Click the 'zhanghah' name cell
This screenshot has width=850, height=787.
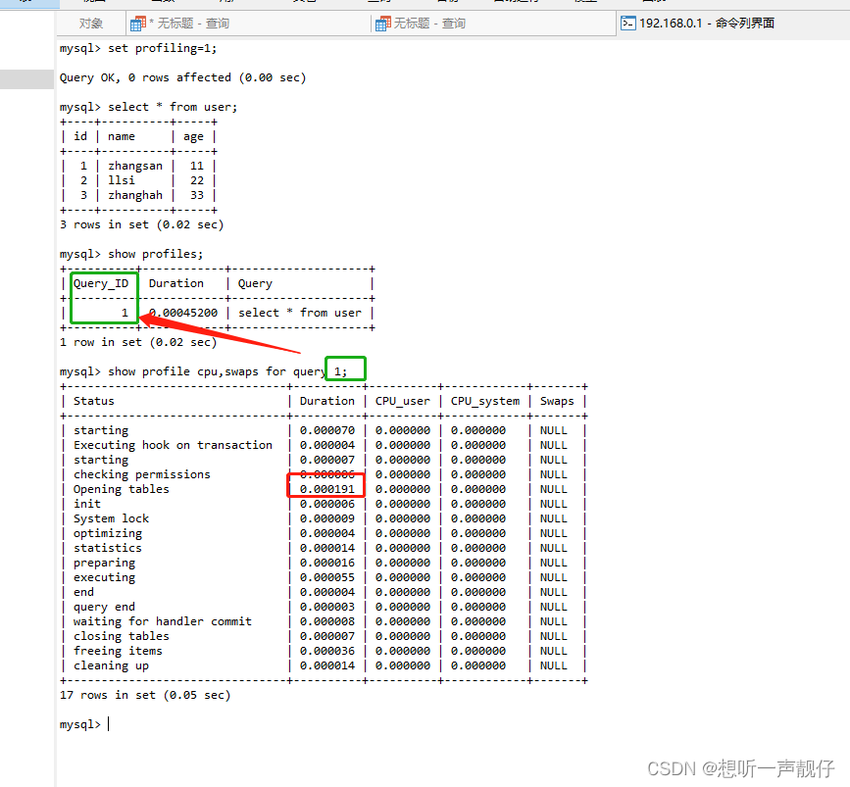(x=135, y=195)
